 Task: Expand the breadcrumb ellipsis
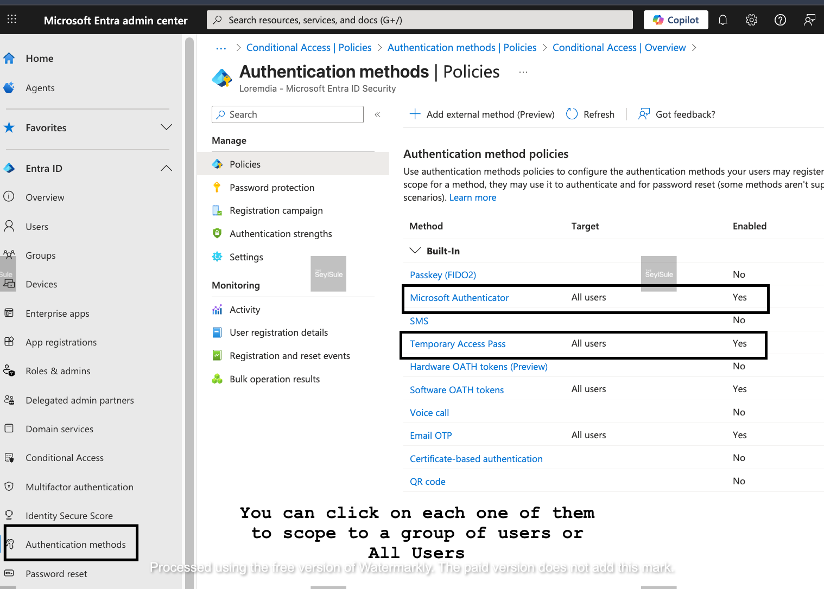click(x=221, y=48)
